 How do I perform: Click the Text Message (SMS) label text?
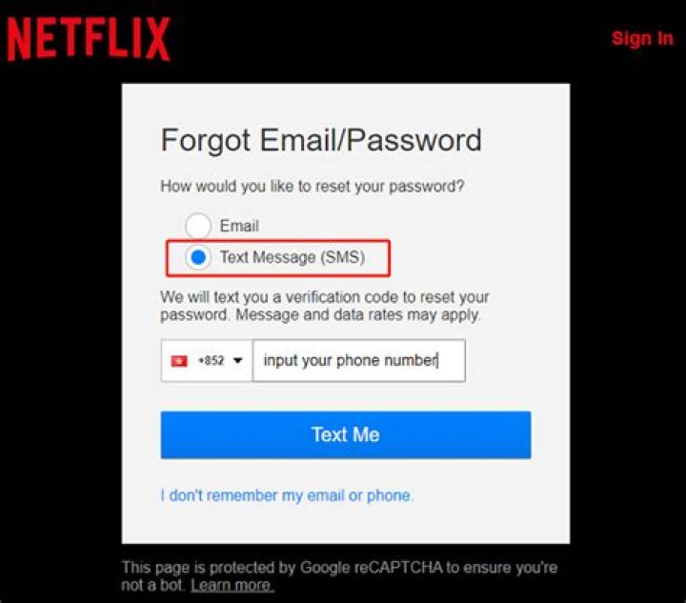point(292,256)
